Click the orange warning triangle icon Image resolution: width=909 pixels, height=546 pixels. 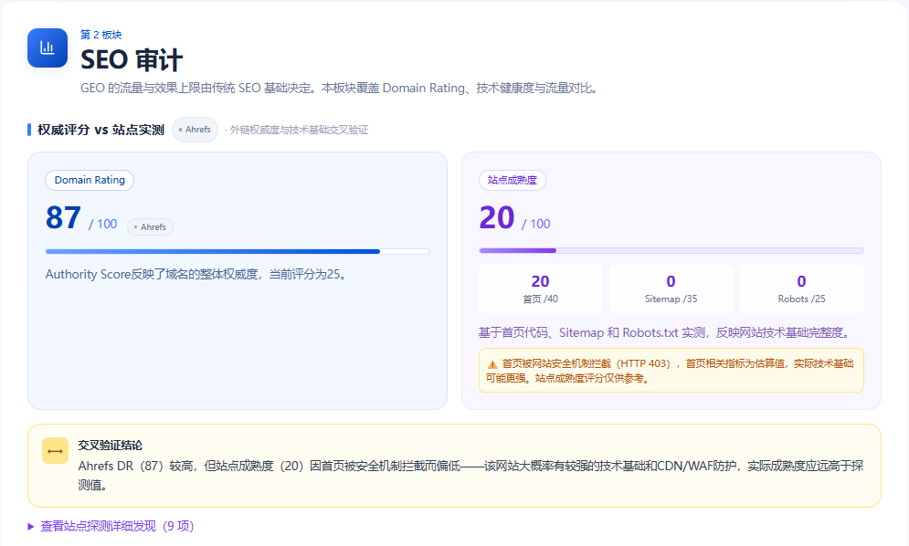[492, 364]
